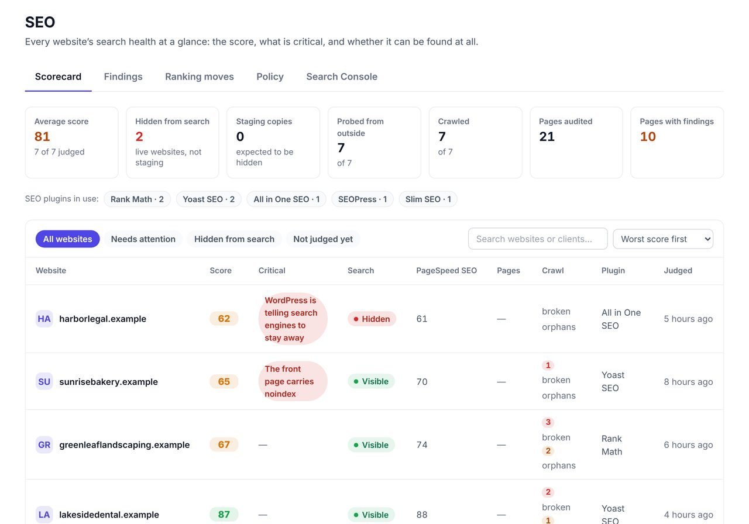Click the Score column header
749x524 pixels.
tap(221, 270)
